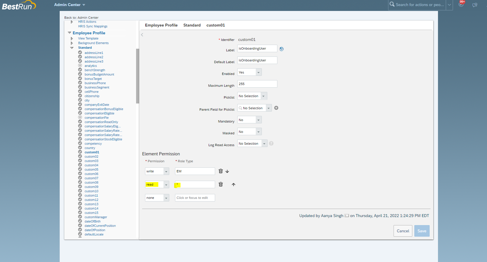
Task: Open Log Read Access help icon
Action: point(271,143)
